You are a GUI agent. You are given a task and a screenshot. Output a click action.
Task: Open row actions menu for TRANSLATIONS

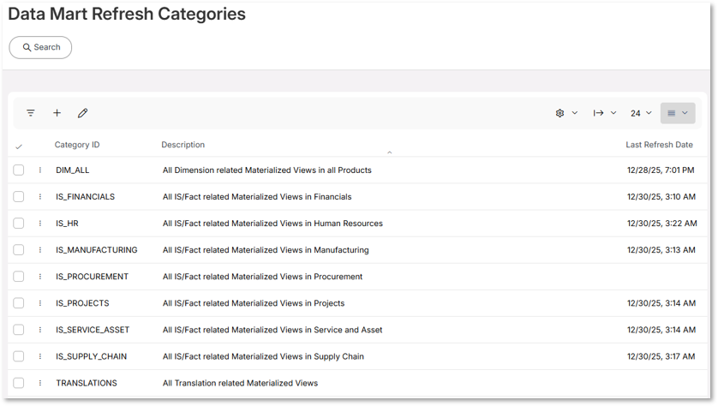coord(40,383)
